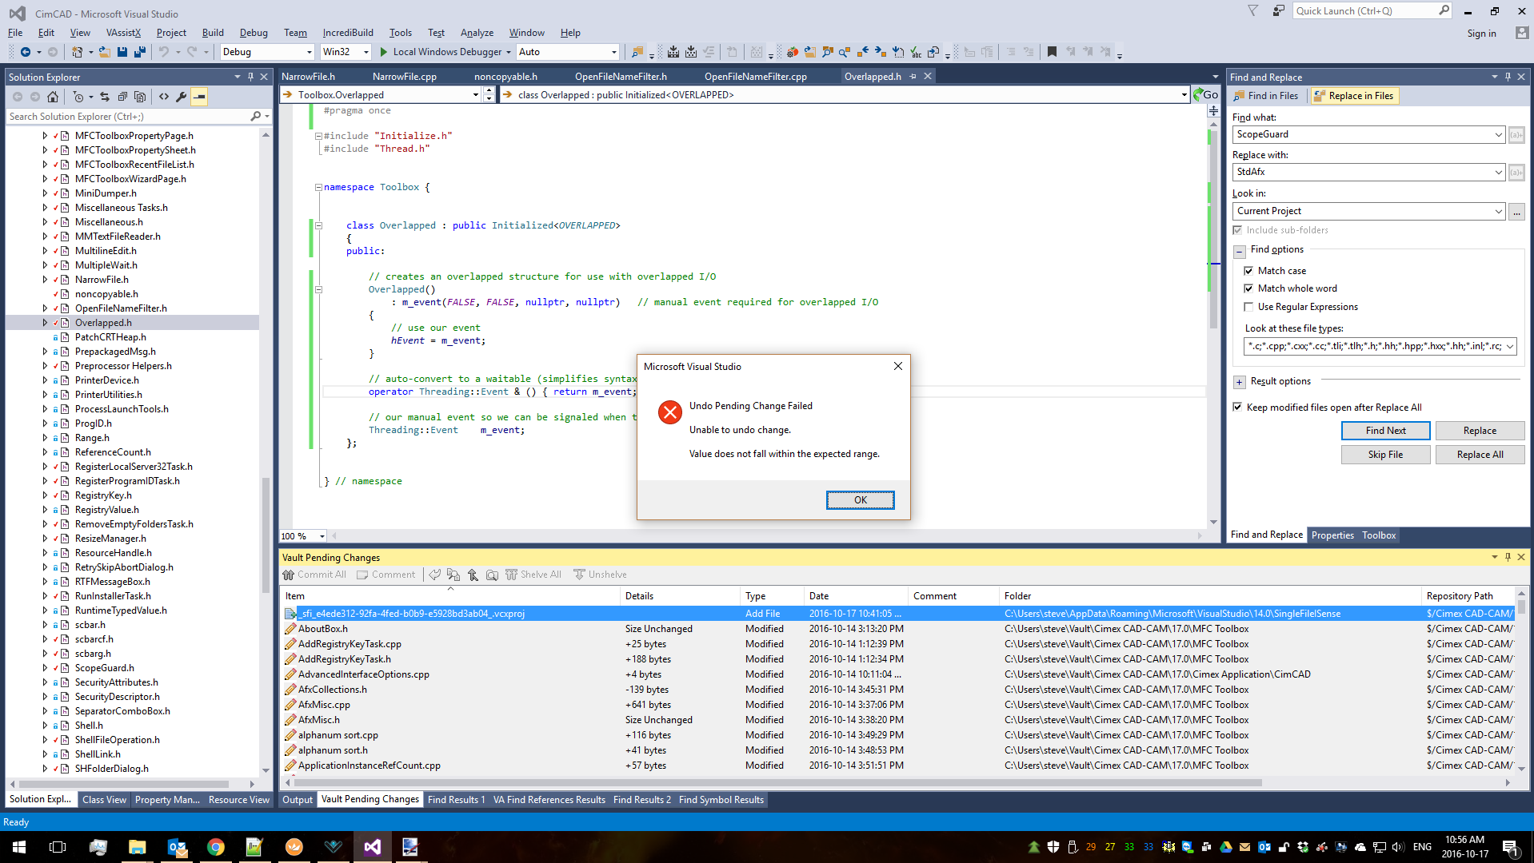Viewport: 1534px width, 863px height.
Task: Click Solution Explorer View Code icon
Action: (x=164, y=97)
